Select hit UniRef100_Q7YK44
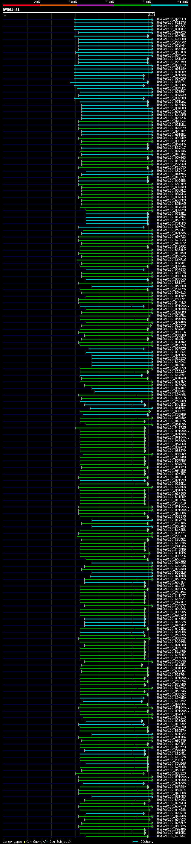This screenshot has height=844, width=191. [x=171, y=46]
